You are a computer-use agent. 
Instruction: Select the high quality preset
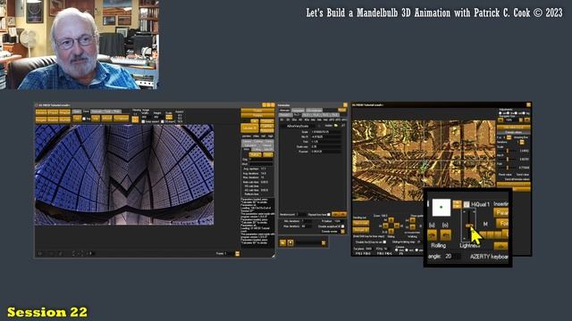[x=271, y=136]
